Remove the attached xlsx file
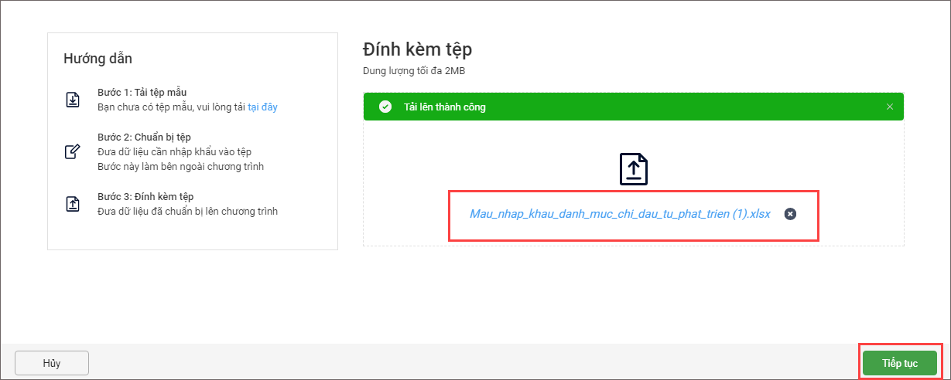 [789, 214]
